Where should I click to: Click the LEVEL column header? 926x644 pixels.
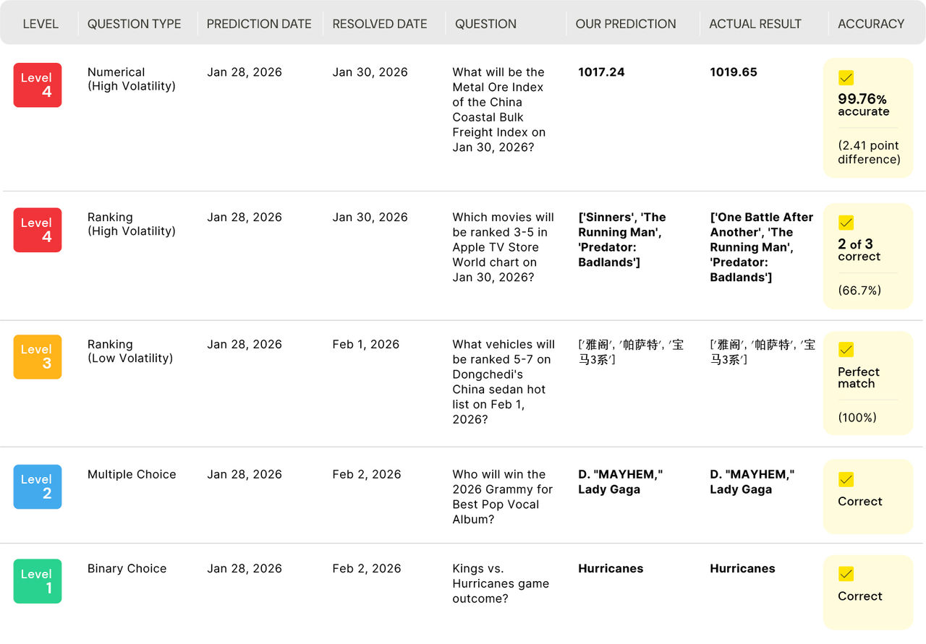click(41, 24)
